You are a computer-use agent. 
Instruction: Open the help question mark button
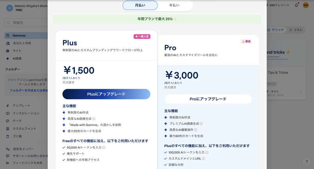307,162
